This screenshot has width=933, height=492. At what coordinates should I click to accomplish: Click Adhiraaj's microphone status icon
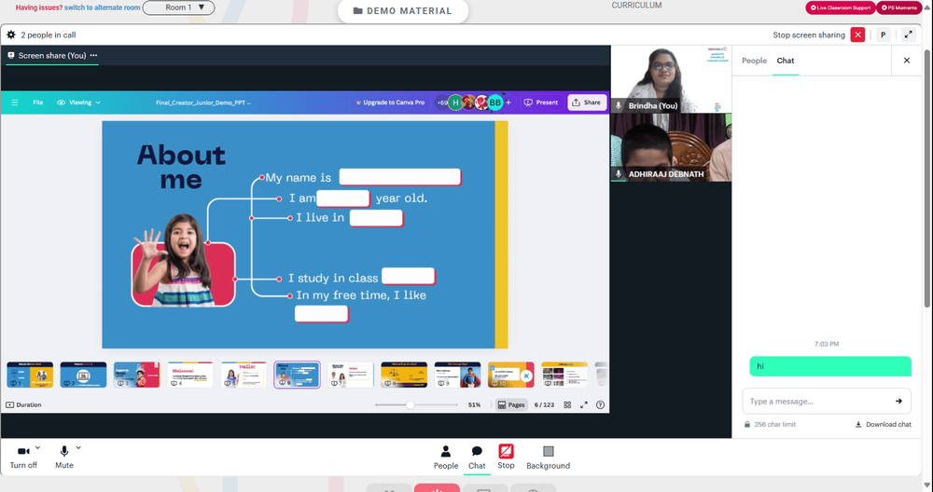(619, 174)
